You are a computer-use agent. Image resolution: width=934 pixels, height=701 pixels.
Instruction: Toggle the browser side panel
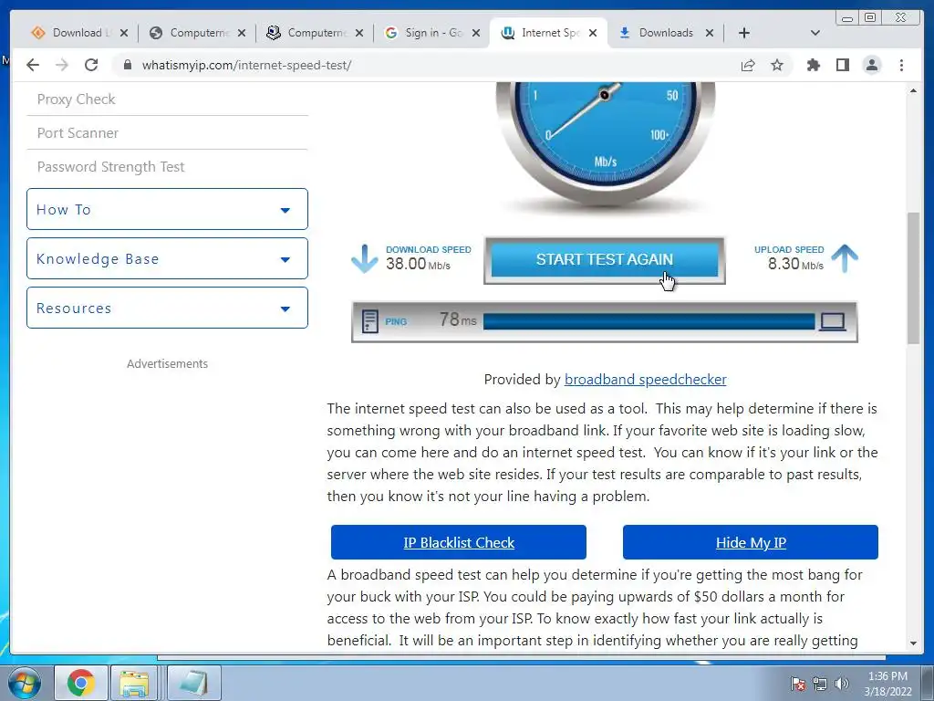pyautogui.click(x=842, y=65)
